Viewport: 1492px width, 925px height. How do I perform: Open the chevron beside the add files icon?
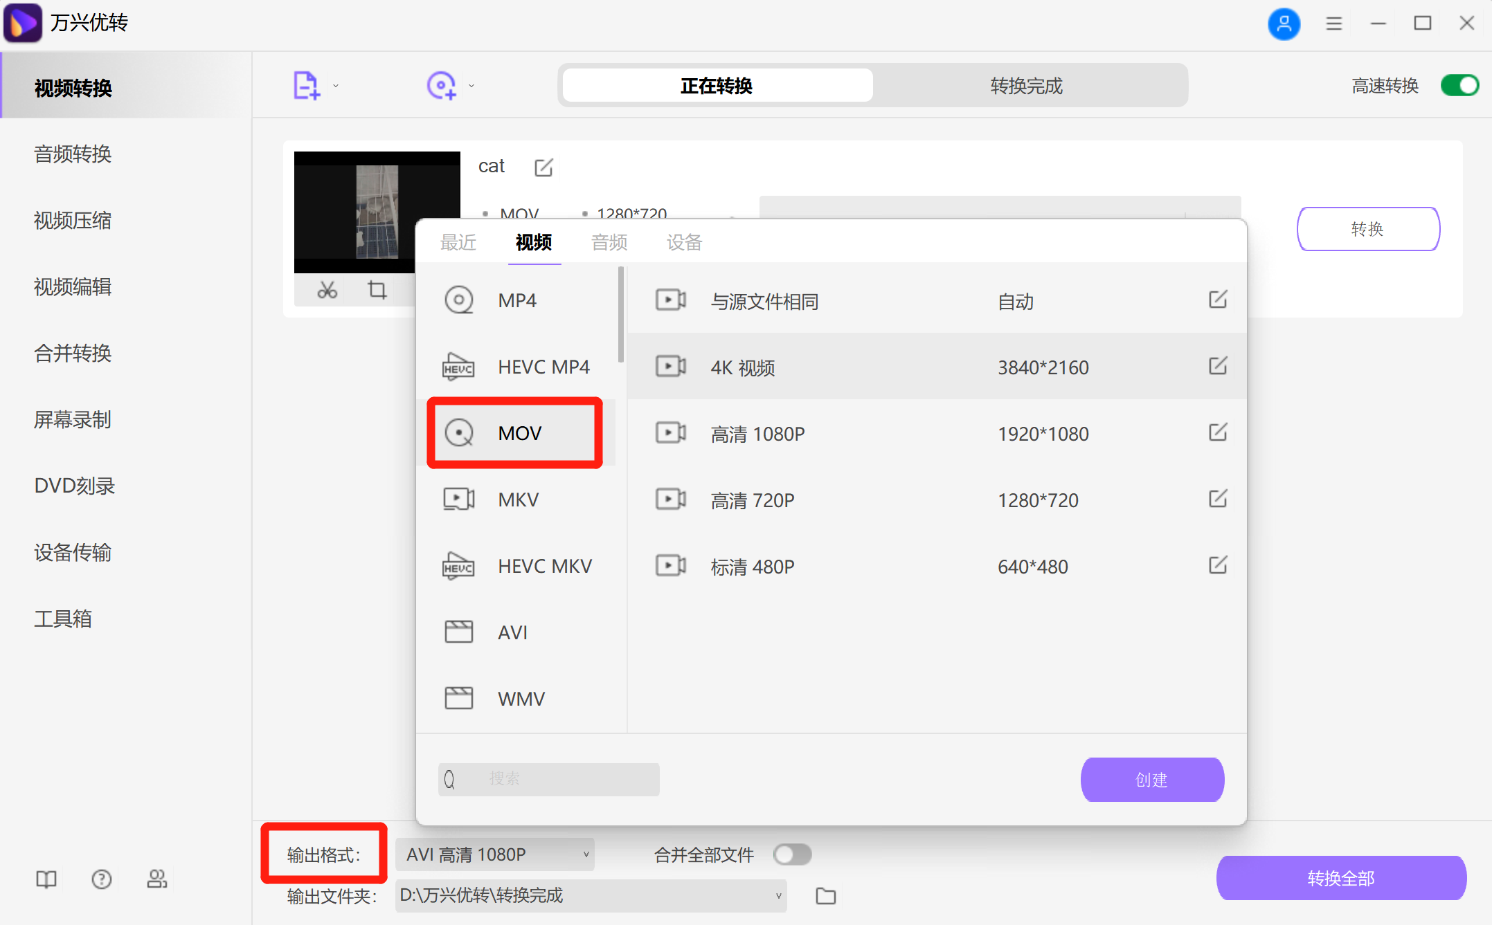[x=335, y=84]
